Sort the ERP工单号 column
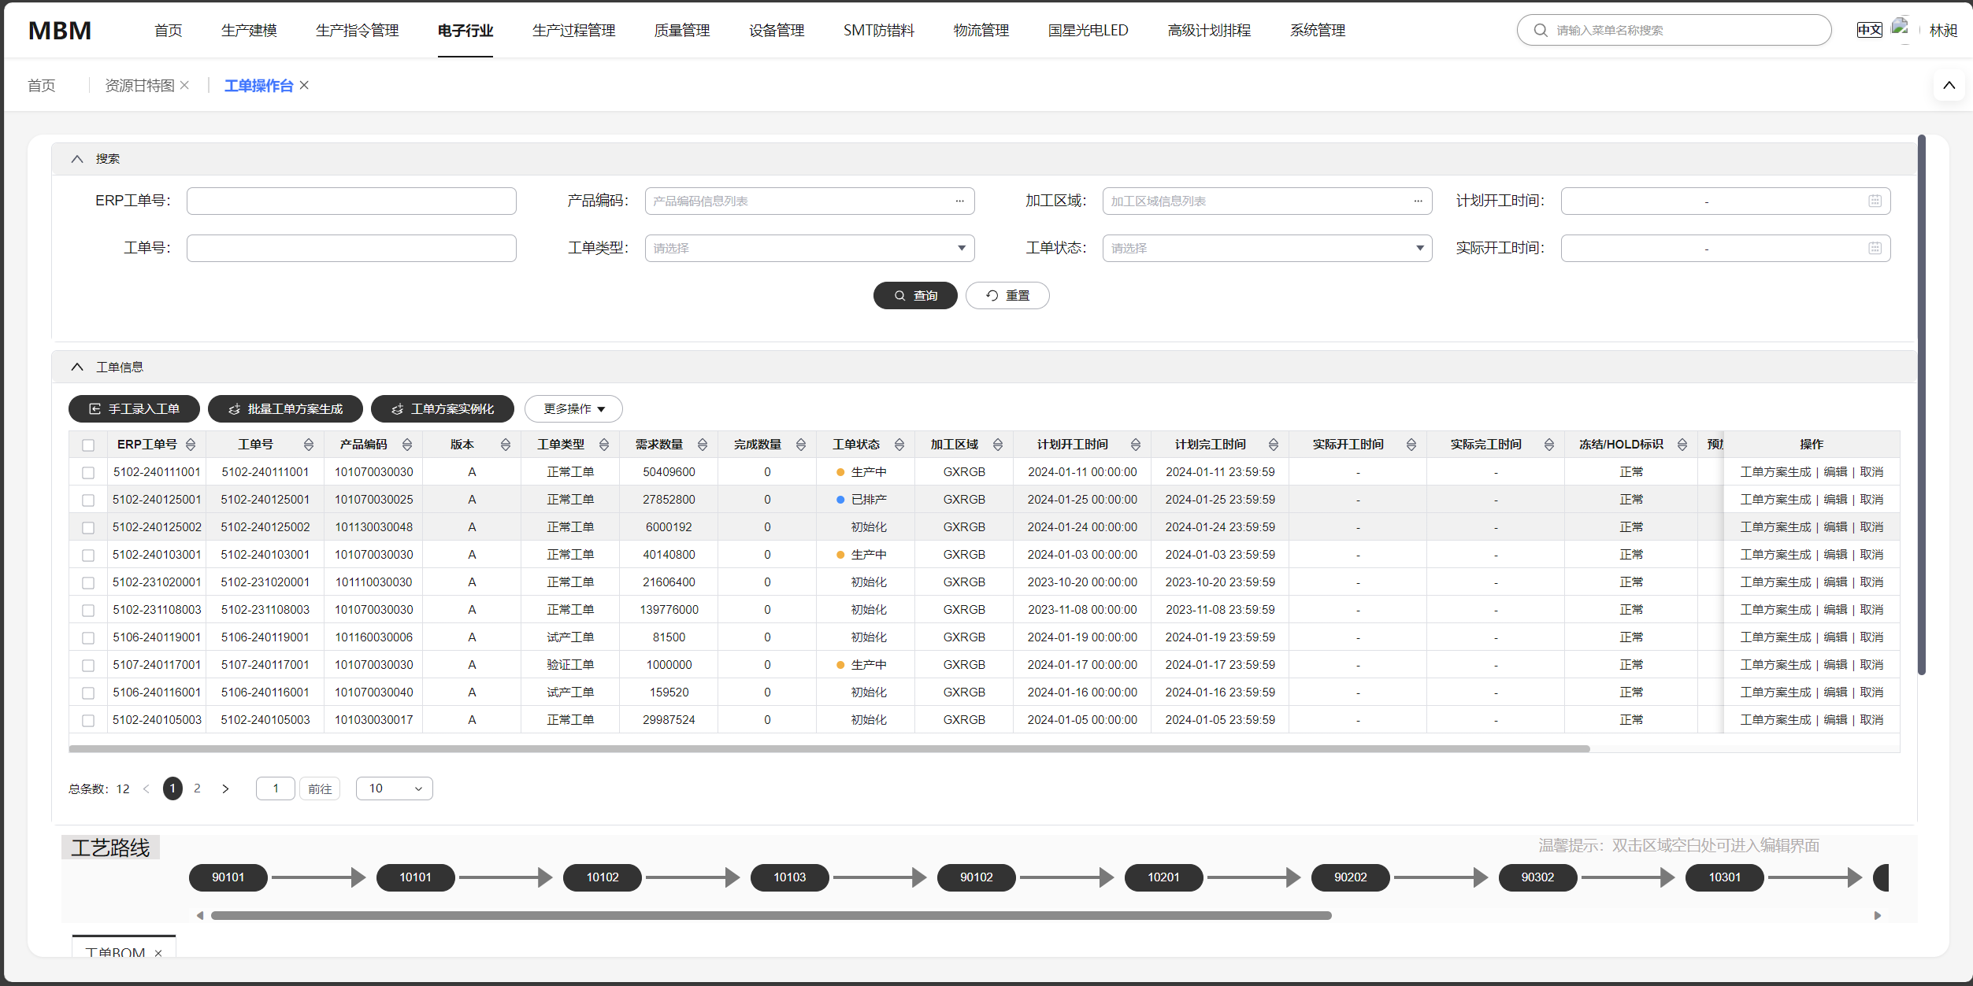Image resolution: width=1973 pixels, height=986 pixels. [191, 444]
